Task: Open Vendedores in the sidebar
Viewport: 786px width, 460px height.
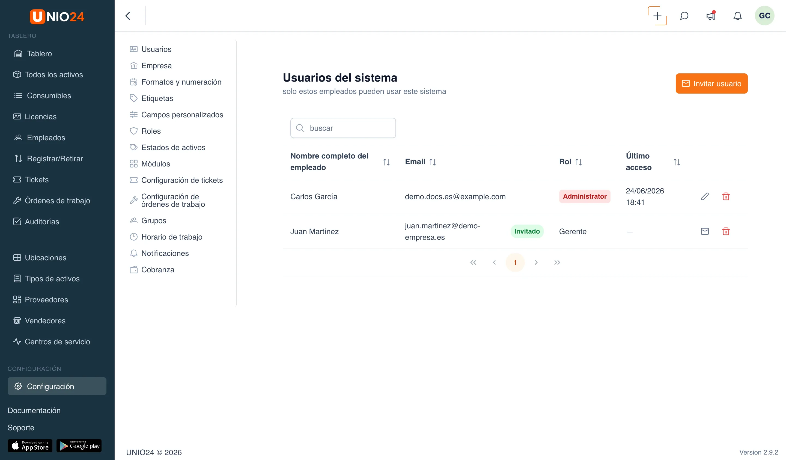Action: (x=57, y=321)
